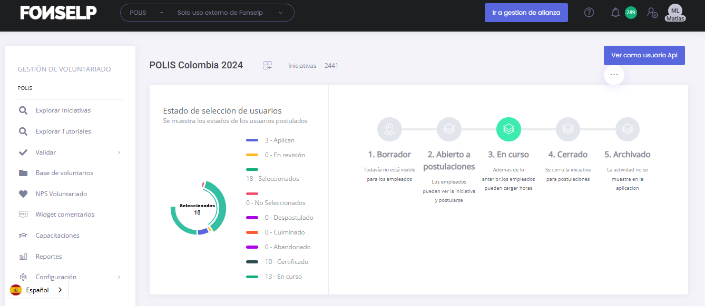Select the Widget comentarios comment icon
Screen dimensions: 705x306
click(x=23, y=214)
